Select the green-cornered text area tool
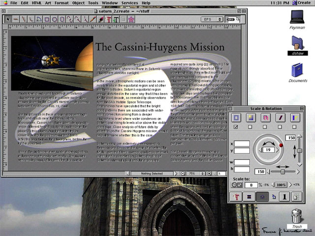315x236 pixels. [x=116, y=20]
